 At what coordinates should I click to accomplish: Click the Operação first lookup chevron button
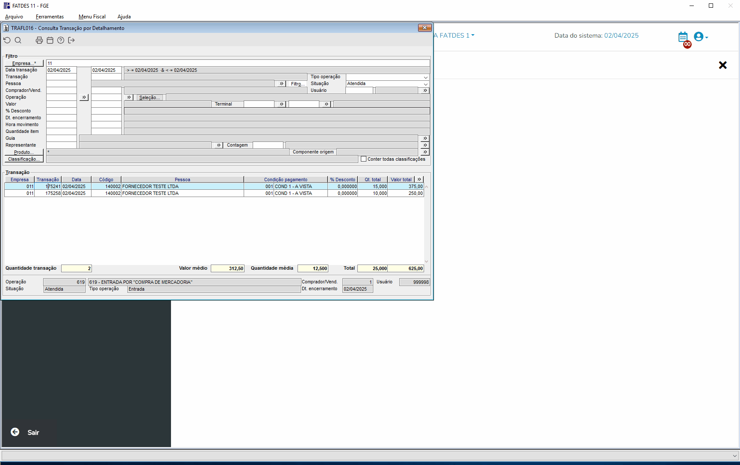[84, 97]
